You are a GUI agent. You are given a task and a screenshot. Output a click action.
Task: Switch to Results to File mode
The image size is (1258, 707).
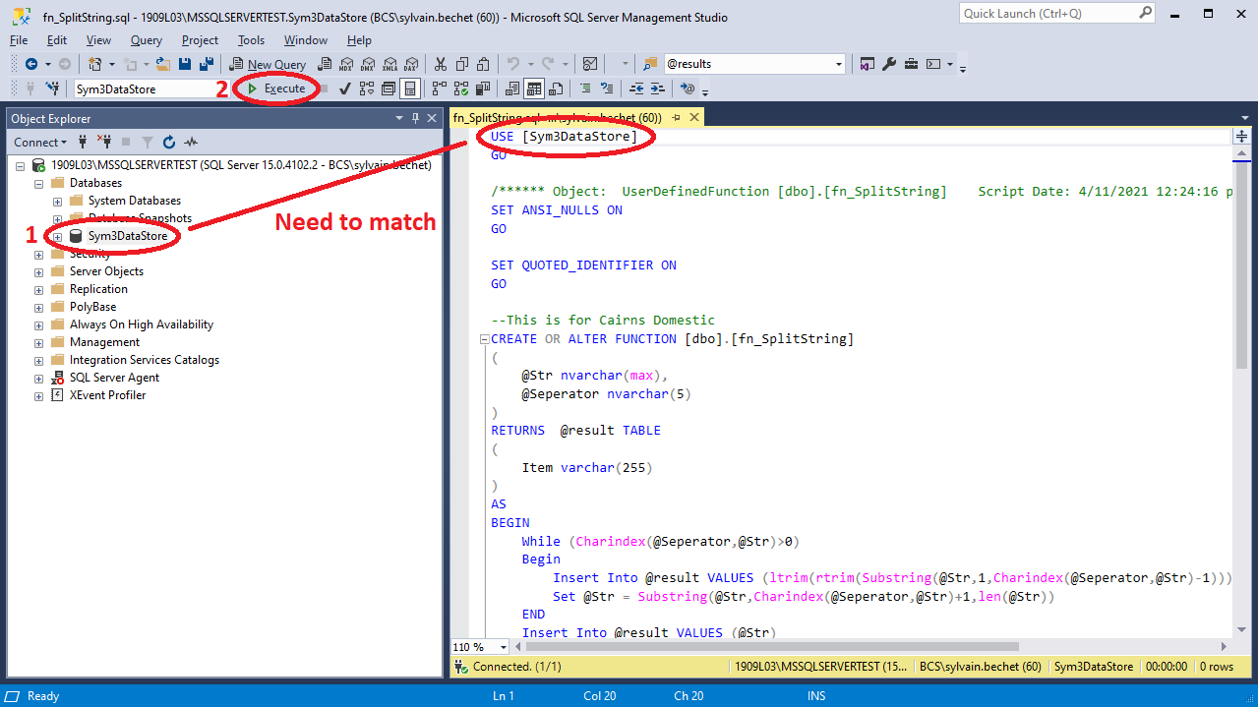(x=556, y=88)
